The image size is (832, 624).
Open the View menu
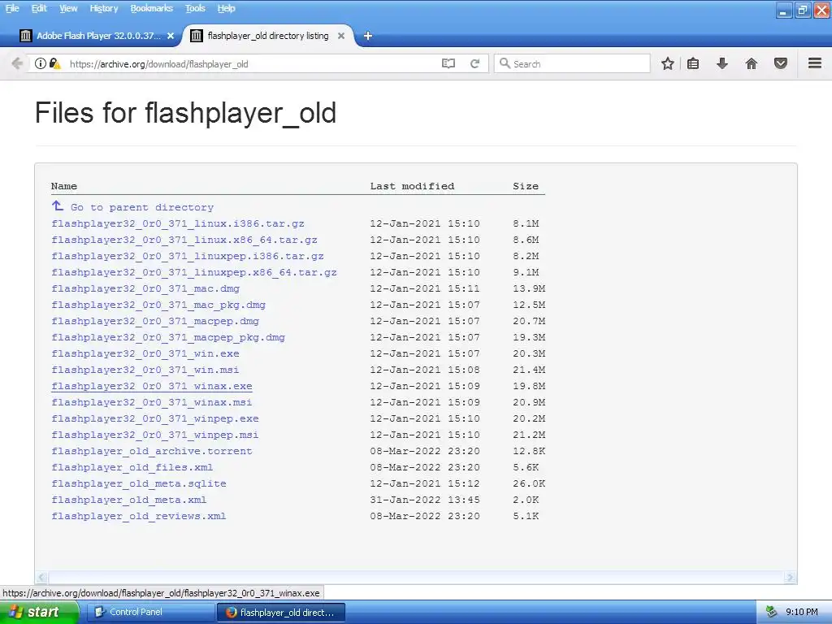pyautogui.click(x=68, y=8)
